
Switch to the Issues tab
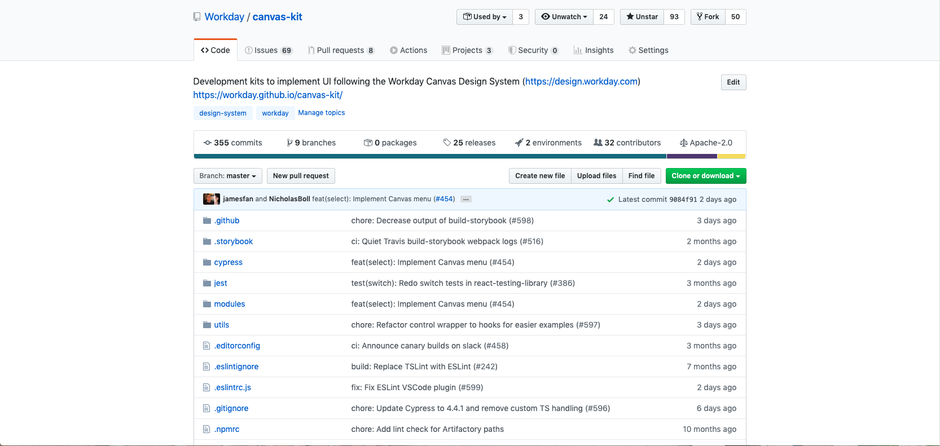coord(269,50)
